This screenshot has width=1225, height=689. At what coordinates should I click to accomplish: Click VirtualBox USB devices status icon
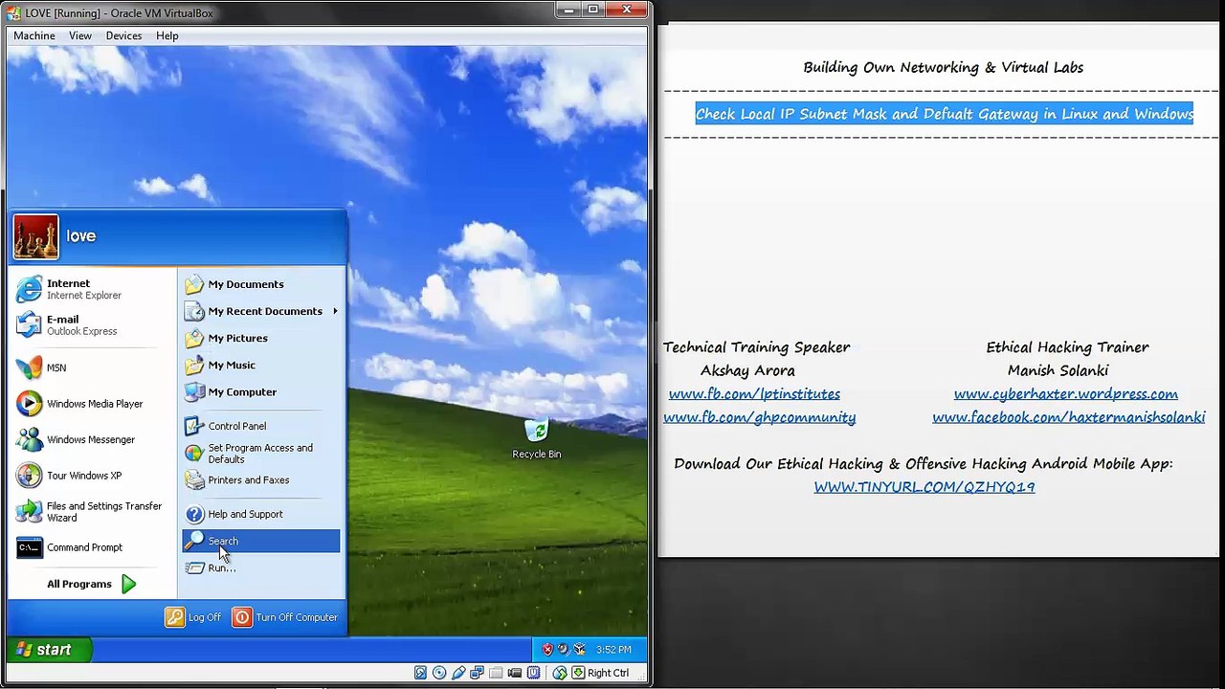pyautogui.click(x=459, y=673)
